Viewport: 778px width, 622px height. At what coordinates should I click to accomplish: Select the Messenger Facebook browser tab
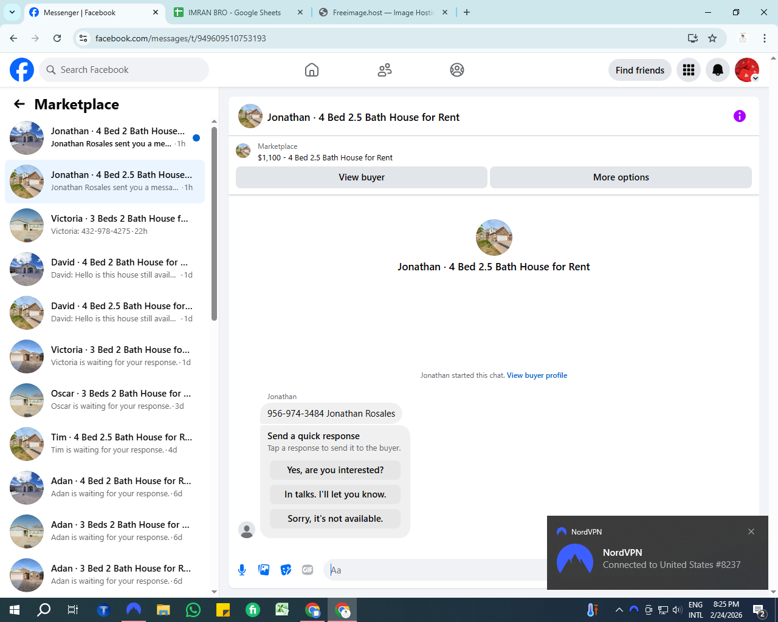tap(94, 12)
